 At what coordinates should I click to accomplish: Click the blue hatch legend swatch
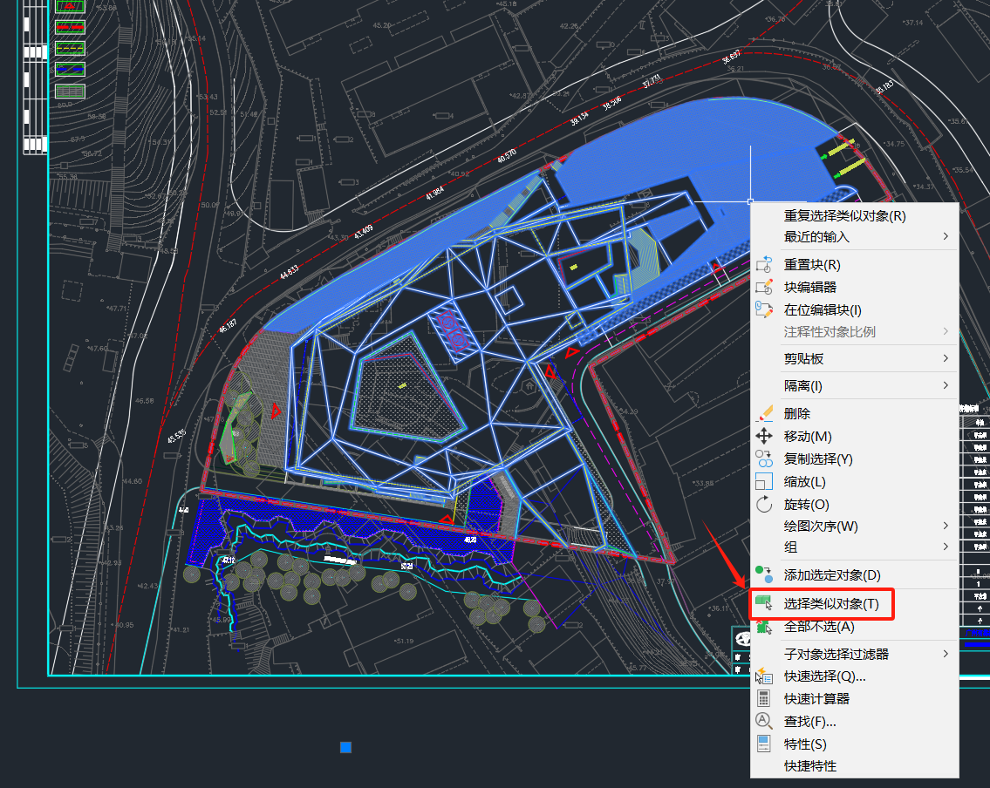tap(70, 68)
